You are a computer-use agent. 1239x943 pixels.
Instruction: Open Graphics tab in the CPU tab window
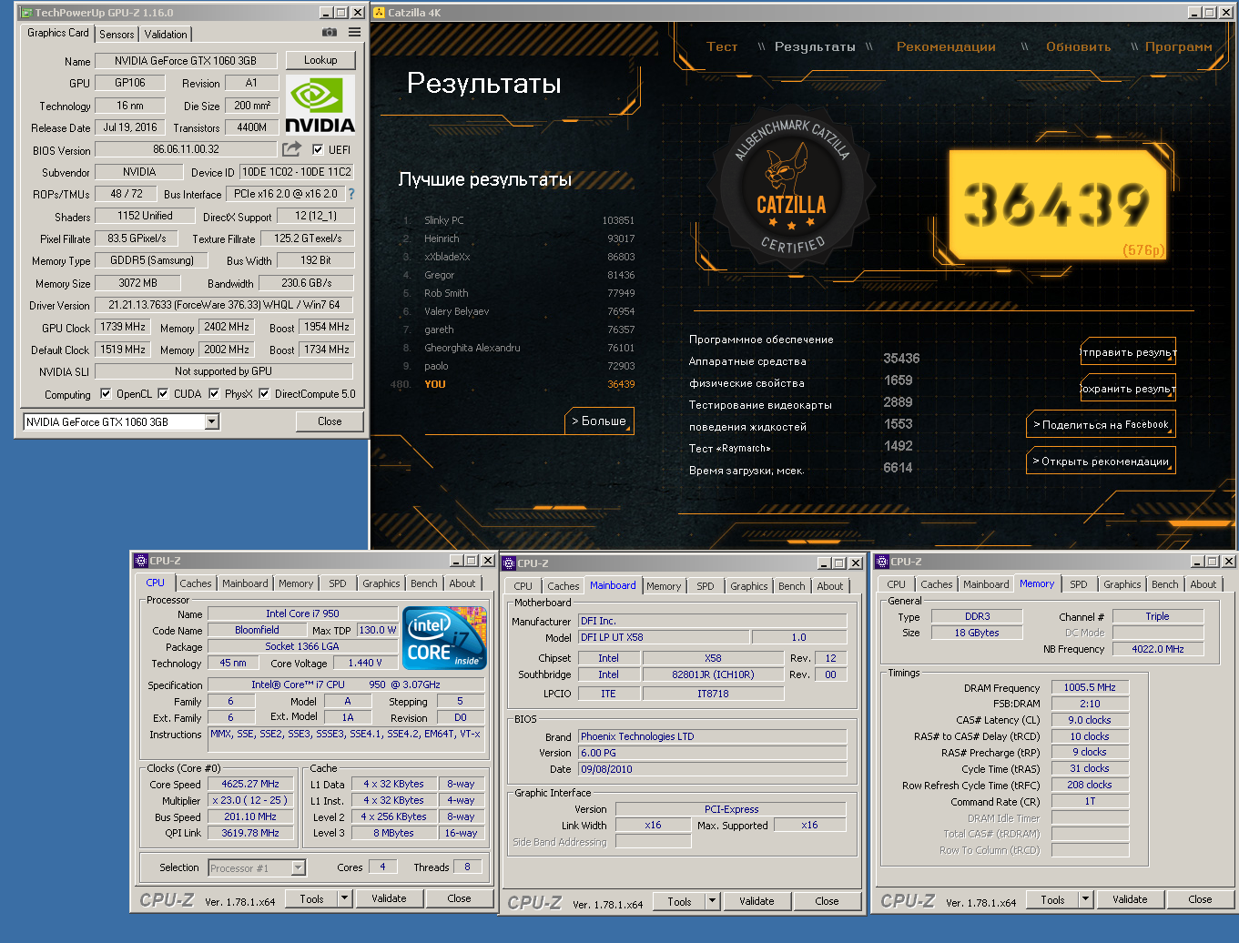pyautogui.click(x=381, y=584)
